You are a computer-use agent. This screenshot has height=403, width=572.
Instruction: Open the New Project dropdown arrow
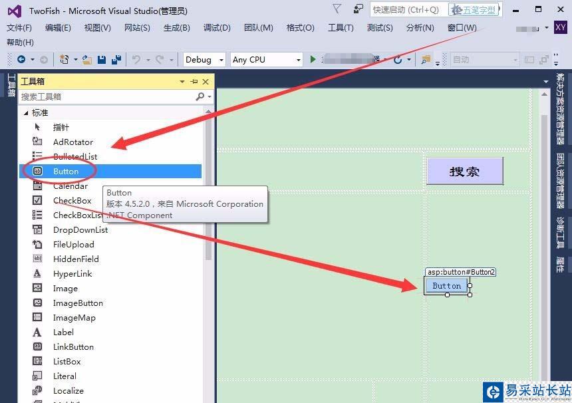point(76,59)
